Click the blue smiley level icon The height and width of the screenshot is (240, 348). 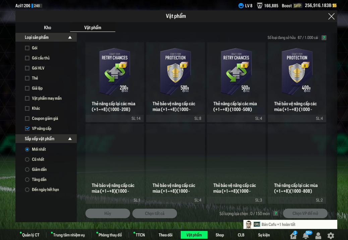tap(241, 5)
